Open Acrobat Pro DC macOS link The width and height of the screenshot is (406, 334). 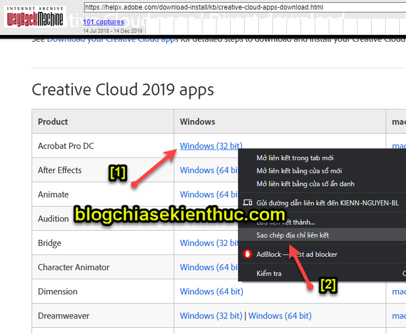click(399, 146)
